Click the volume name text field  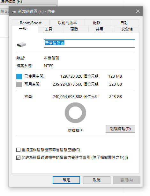(x=89, y=44)
